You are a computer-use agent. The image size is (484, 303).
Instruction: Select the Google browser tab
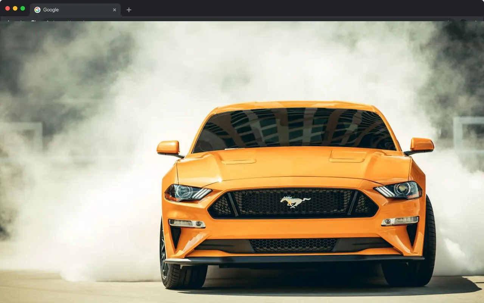[x=75, y=10]
